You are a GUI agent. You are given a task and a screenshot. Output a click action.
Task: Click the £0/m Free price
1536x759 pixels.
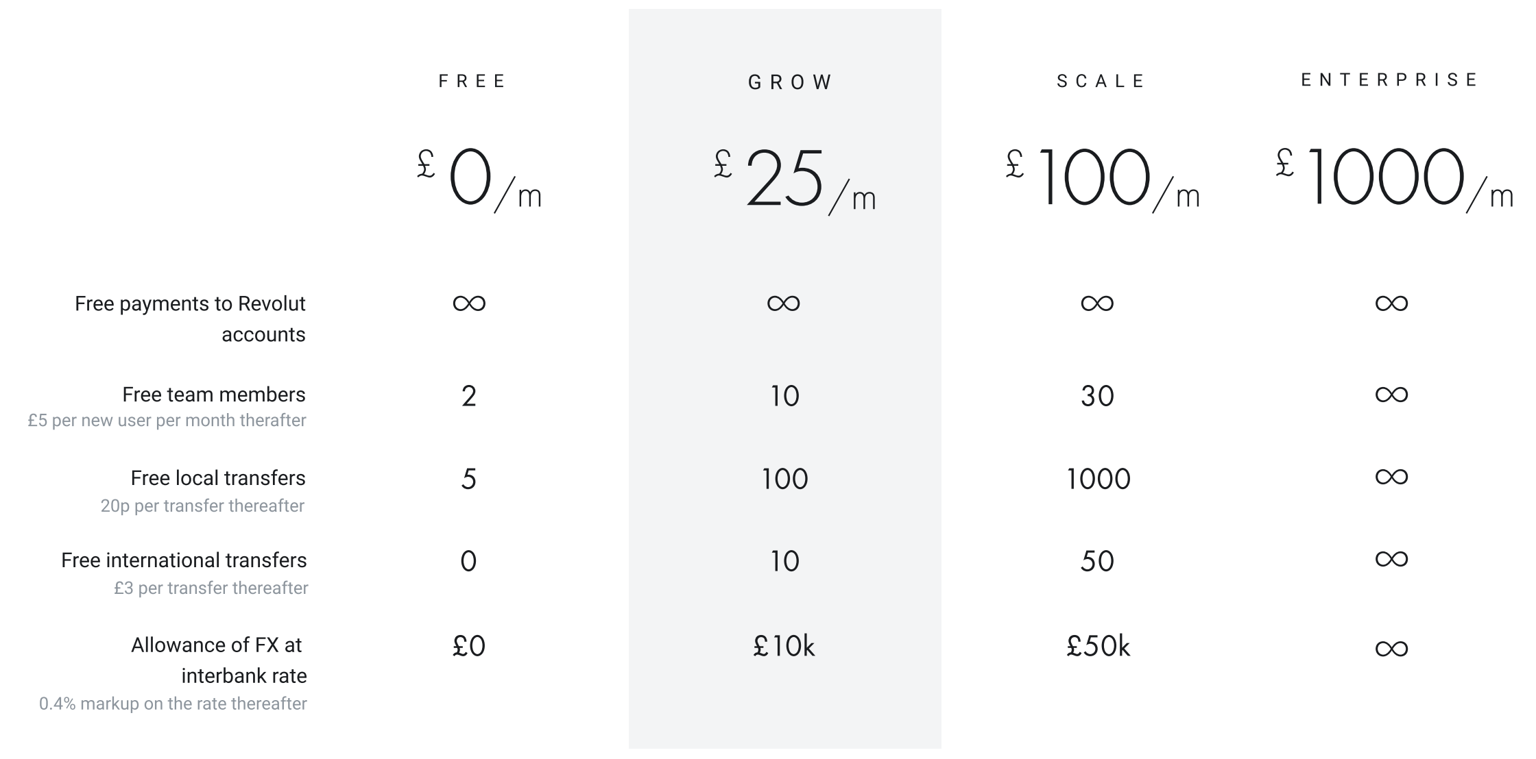coord(479,179)
